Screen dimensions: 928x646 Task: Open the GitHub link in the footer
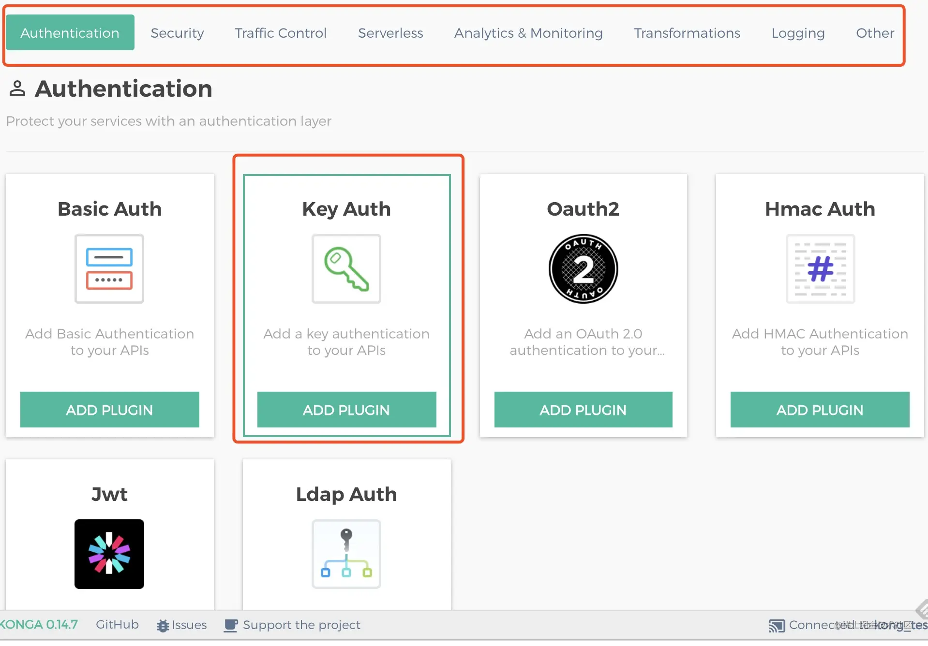coord(117,625)
